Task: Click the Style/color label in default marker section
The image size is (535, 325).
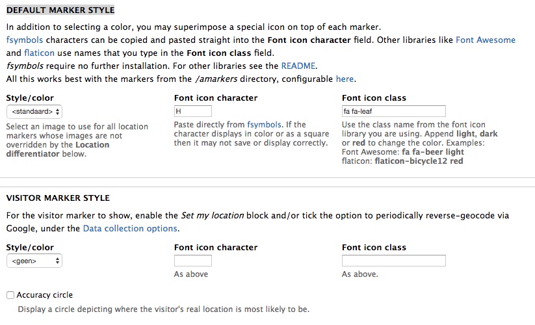Action: pos(30,97)
